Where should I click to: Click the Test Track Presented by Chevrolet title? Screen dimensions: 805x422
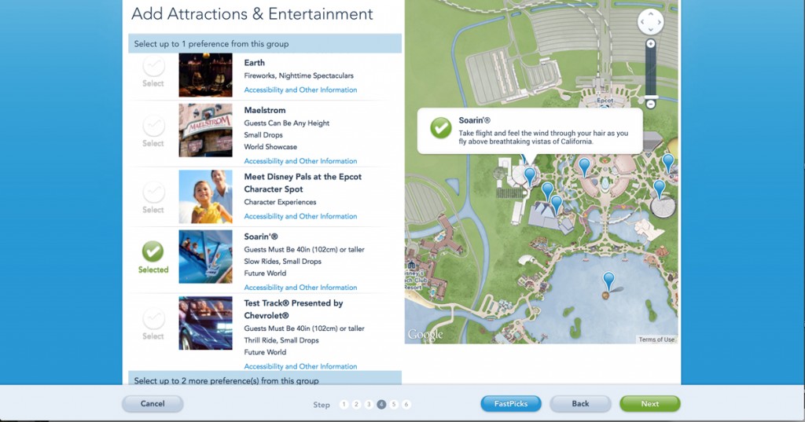(x=293, y=309)
